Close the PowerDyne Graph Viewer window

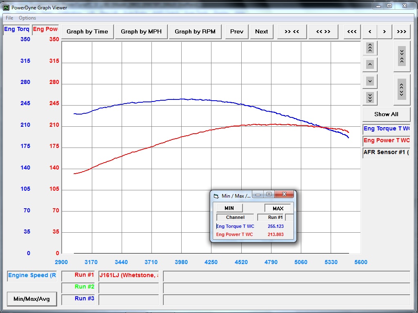point(405,6)
